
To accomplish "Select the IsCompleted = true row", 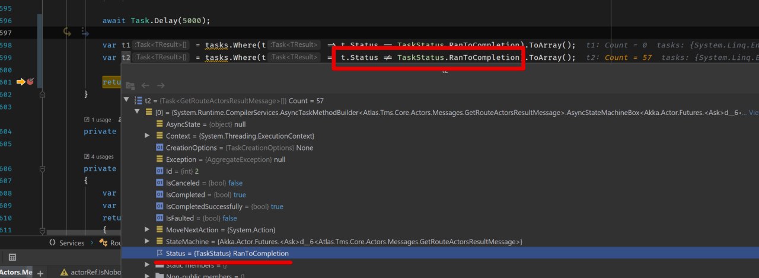I will (440, 194).
